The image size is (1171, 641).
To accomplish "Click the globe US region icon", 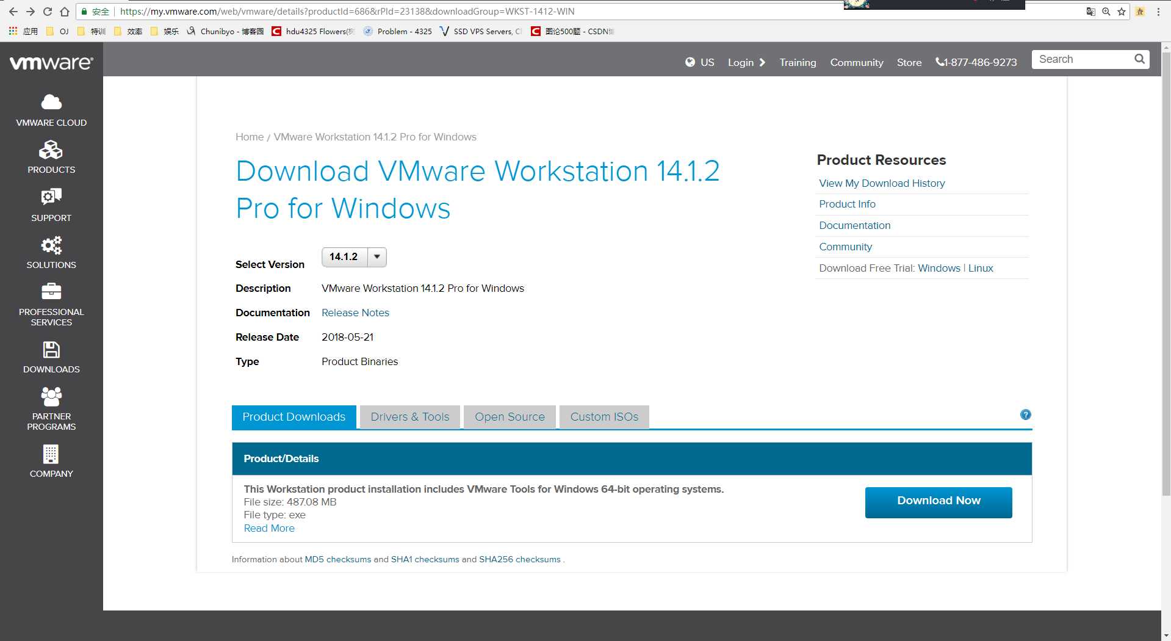I will [690, 62].
